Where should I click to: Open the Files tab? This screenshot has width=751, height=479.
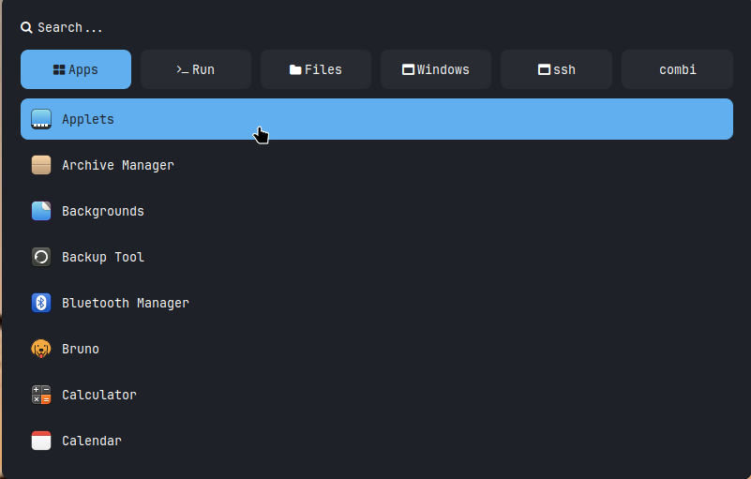[316, 69]
